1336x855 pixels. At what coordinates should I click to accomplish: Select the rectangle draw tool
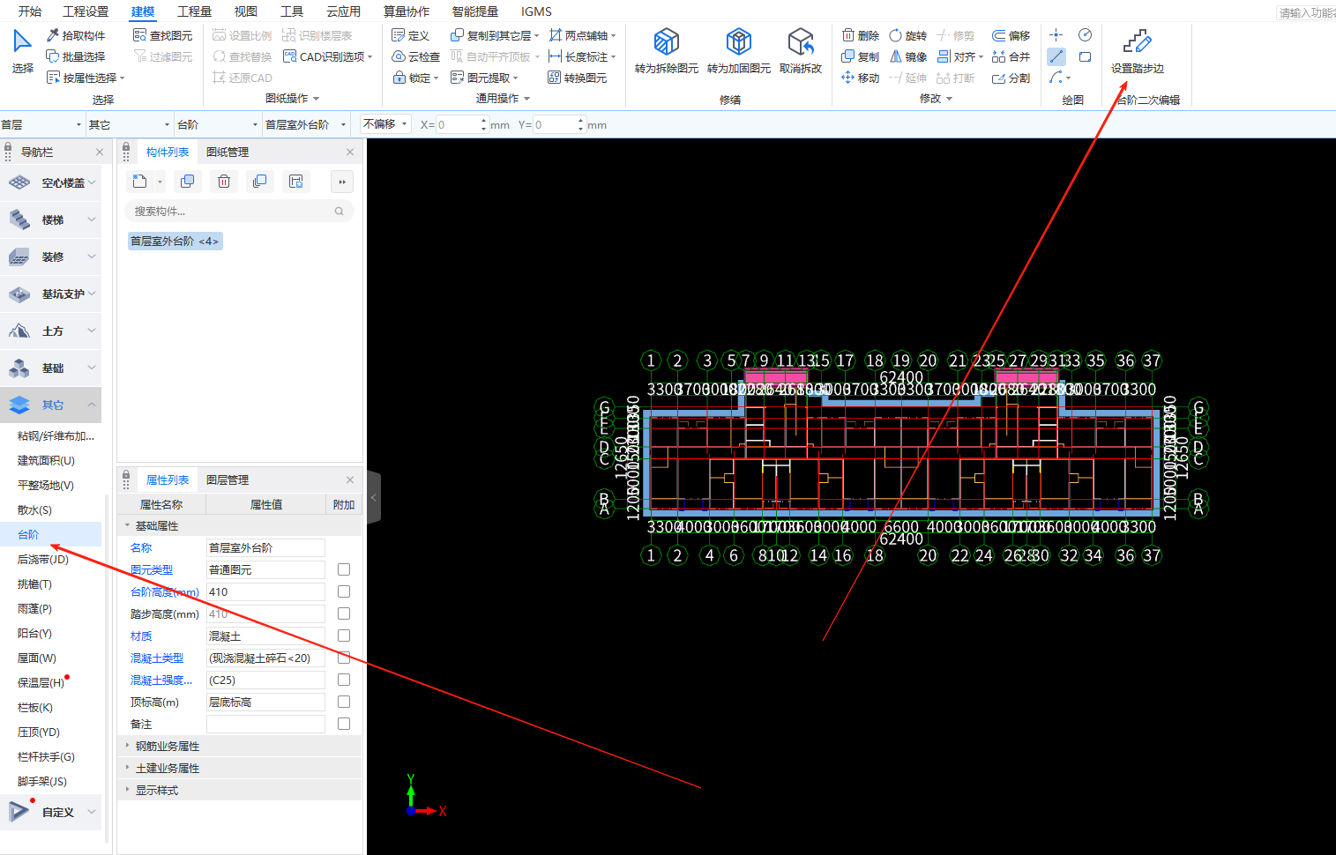tap(1085, 56)
